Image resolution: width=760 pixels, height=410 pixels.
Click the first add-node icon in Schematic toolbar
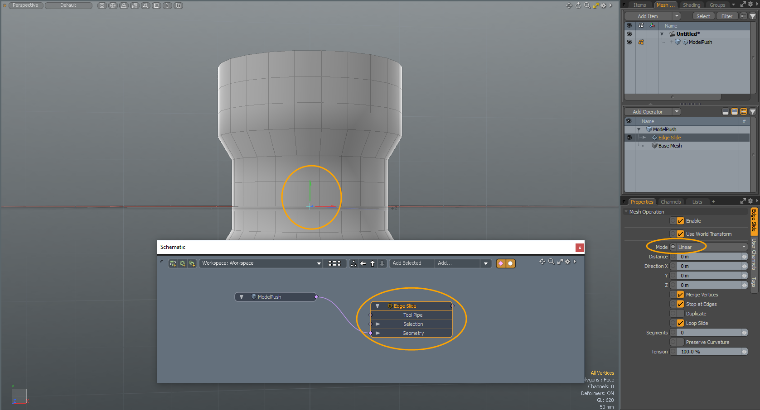pos(173,263)
